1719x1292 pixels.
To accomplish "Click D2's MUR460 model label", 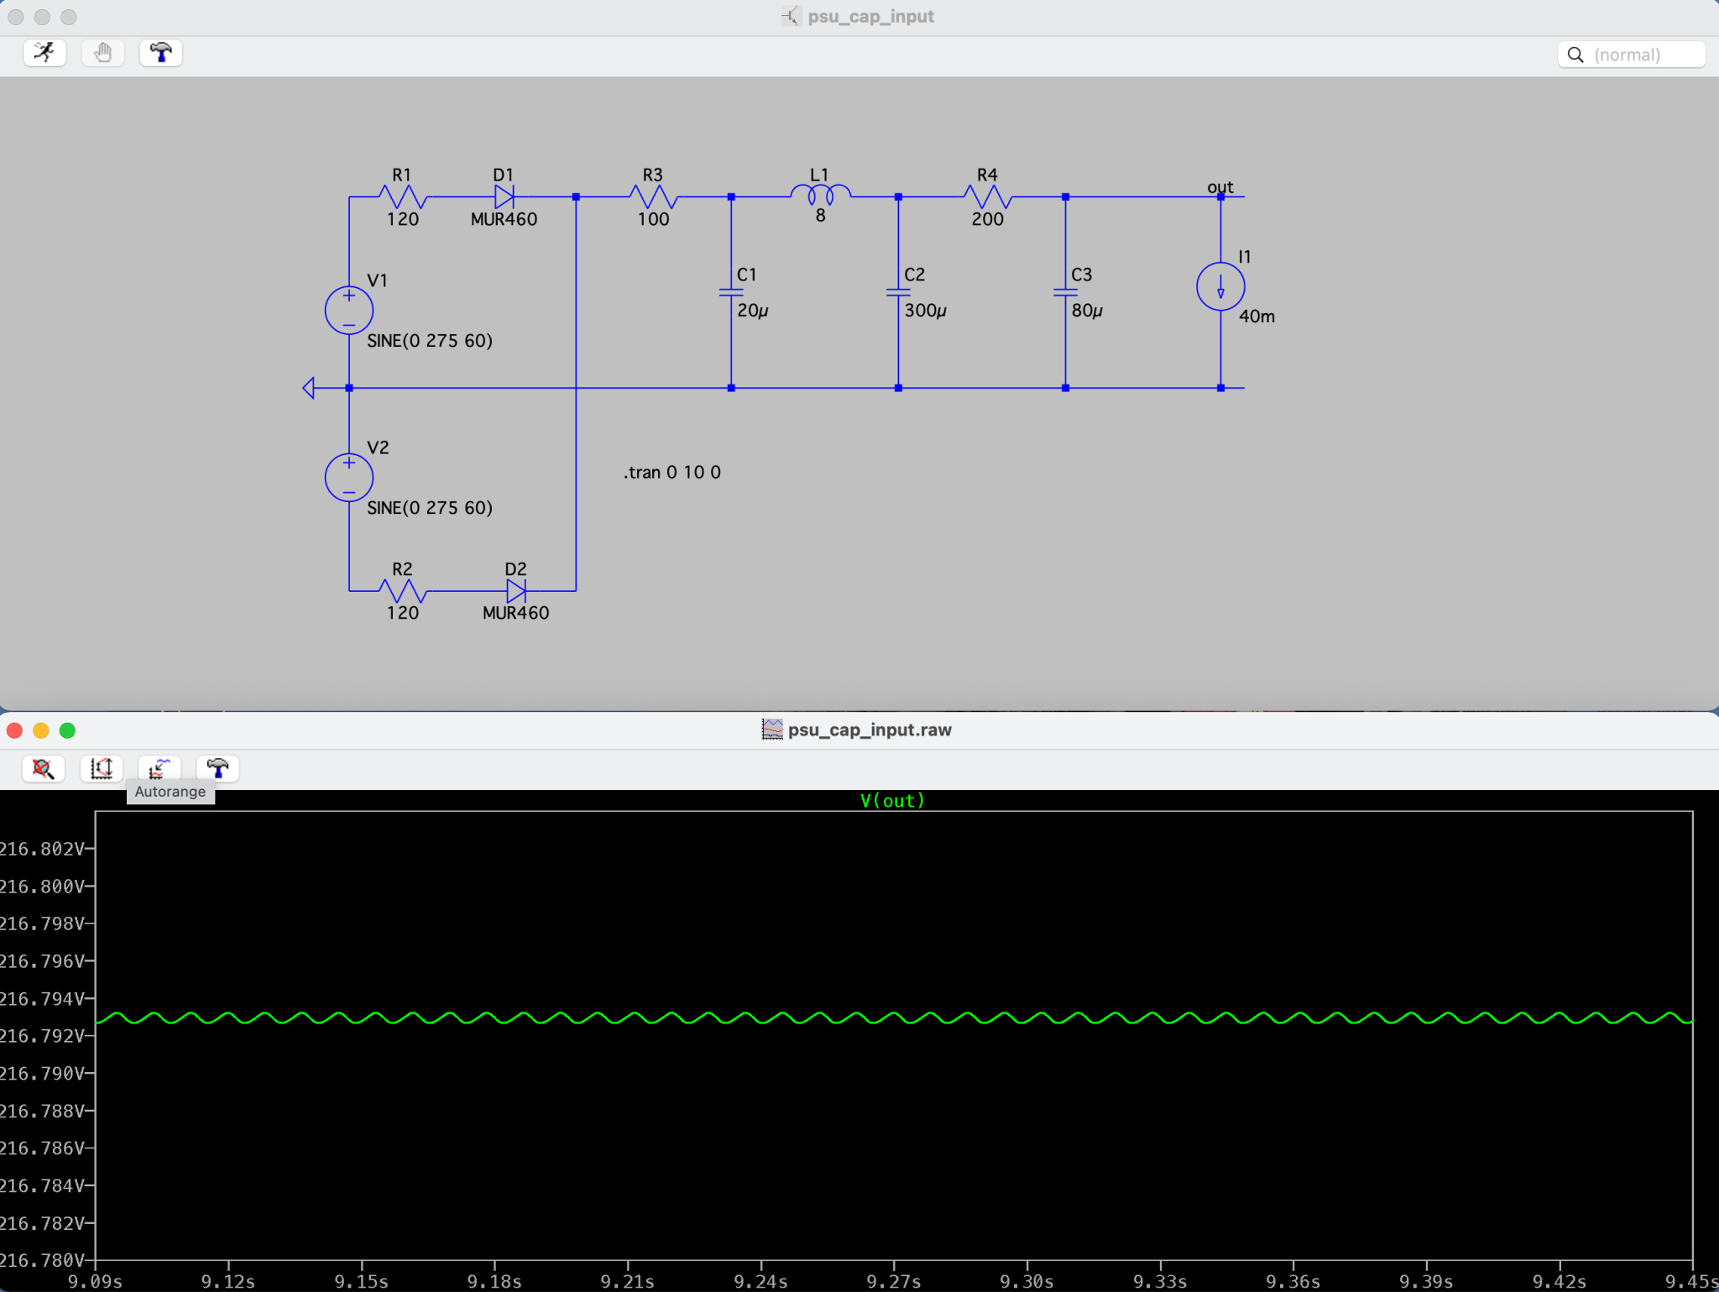I will pyautogui.click(x=516, y=613).
